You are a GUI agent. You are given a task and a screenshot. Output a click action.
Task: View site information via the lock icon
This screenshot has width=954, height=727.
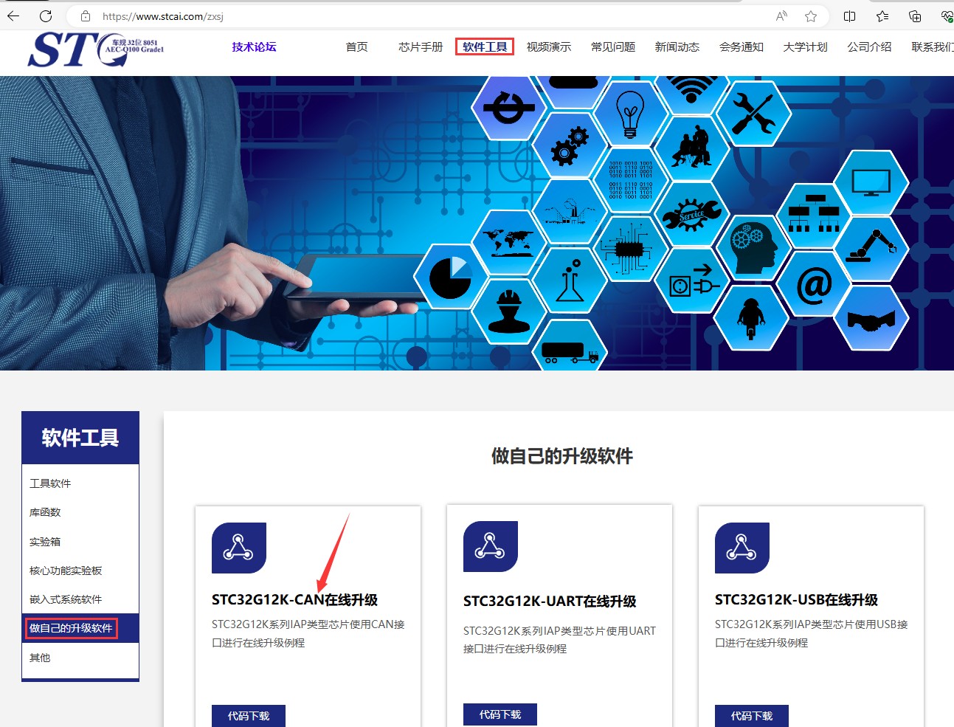[x=86, y=15]
